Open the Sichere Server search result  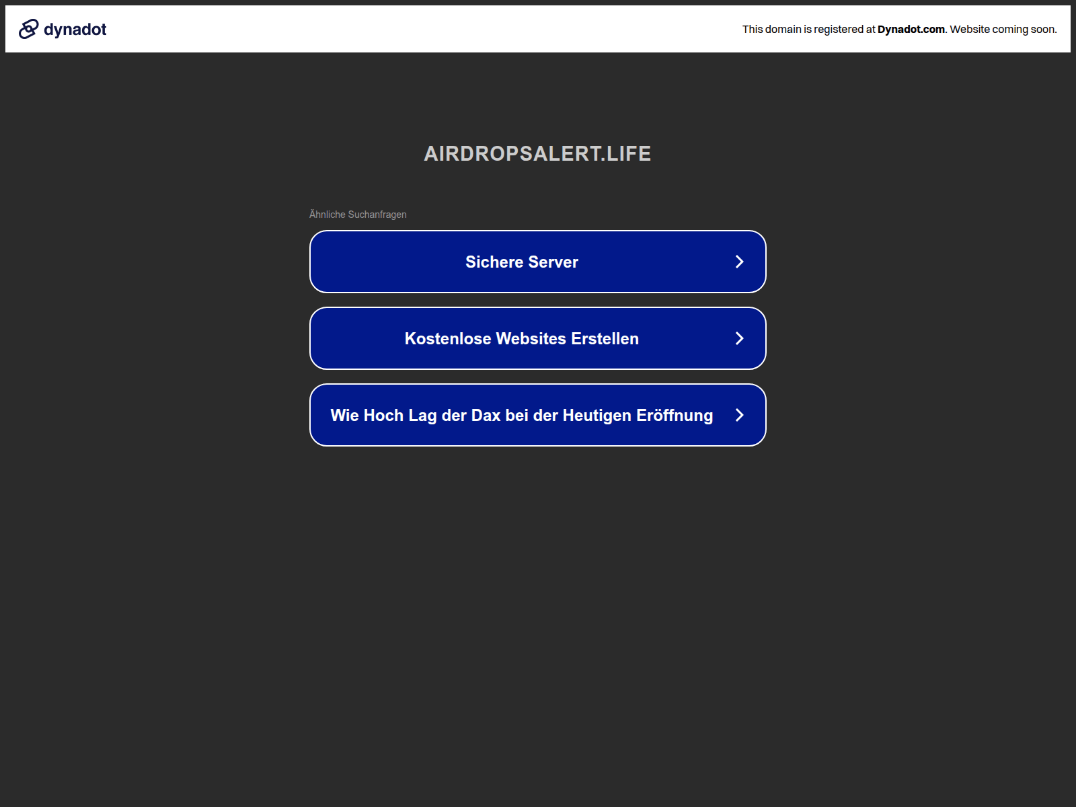tap(521, 262)
